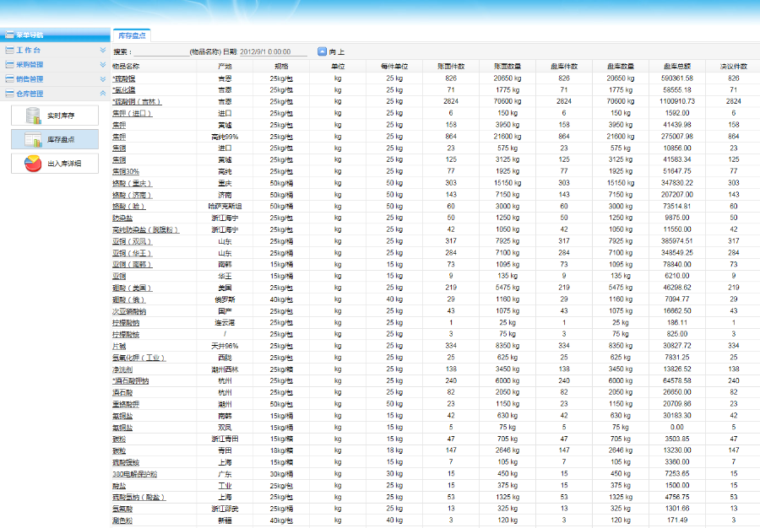Click the 销售管理 sidebar icon

pos(8,78)
